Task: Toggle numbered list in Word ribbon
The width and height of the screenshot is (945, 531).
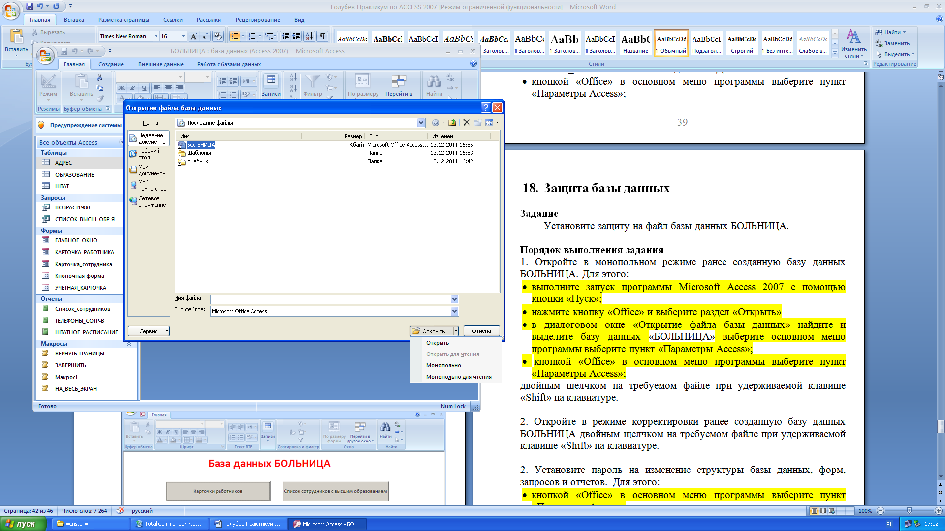Action: (x=252, y=36)
